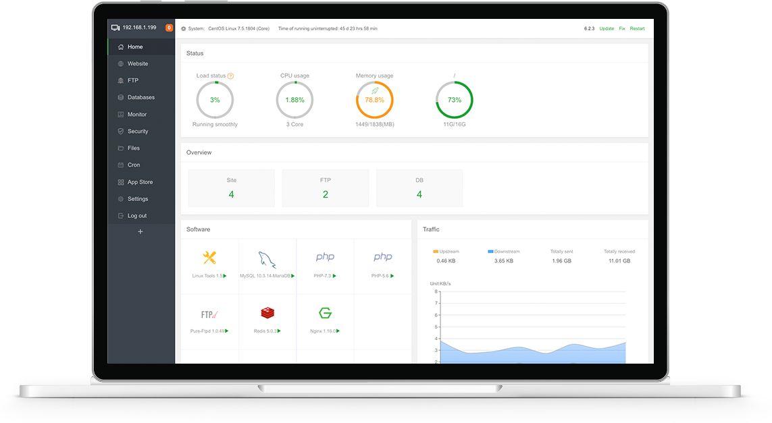Image resolution: width=772 pixels, height=423 pixels.
Task: Click the Totally sent 1.96 GB value
Action: coord(562,260)
